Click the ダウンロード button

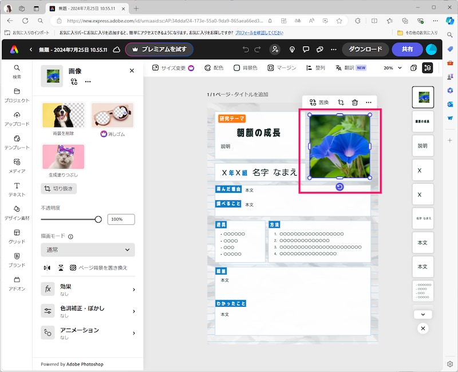tap(365, 49)
